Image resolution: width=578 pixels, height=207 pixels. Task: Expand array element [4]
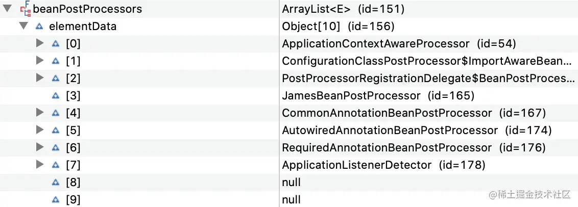pyautogui.click(x=40, y=113)
